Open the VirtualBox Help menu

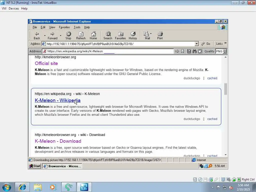pos(24,8)
